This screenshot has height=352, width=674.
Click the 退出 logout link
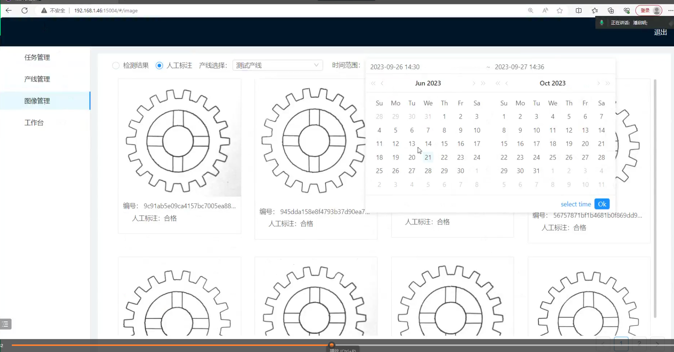660,33
